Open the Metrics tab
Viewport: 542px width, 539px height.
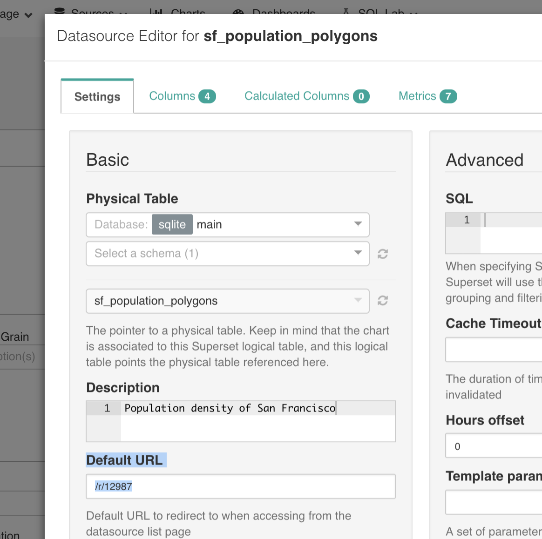point(417,96)
